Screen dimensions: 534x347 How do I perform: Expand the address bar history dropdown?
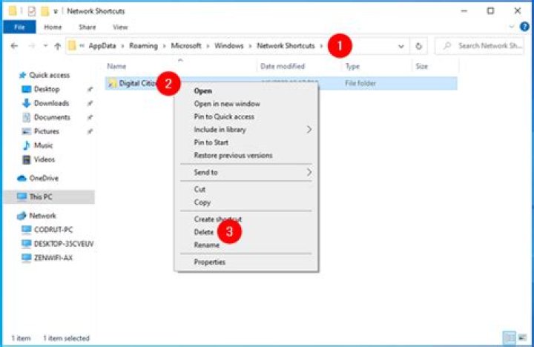[x=401, y=46]
